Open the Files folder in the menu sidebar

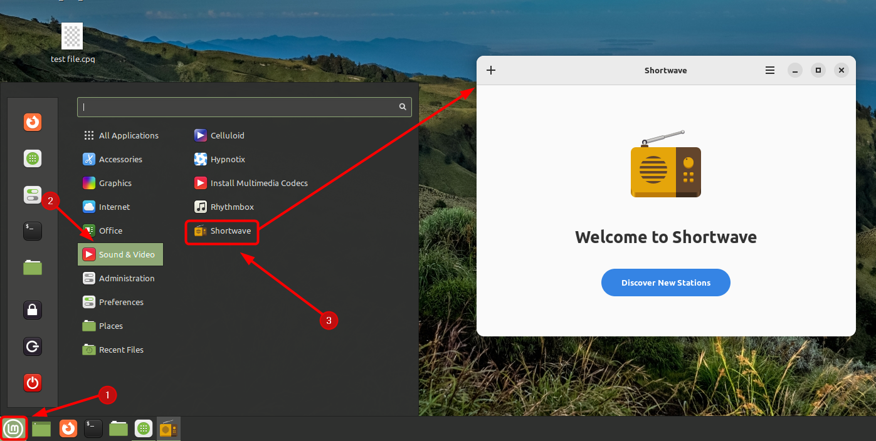[x=33, y=267]
